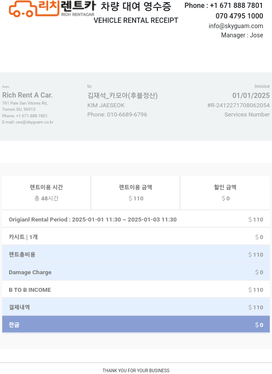The width and height of the screenshot is (272, 374).
Task: Click the invoice date 01/01/2025
Action: [x=251, y=95]
